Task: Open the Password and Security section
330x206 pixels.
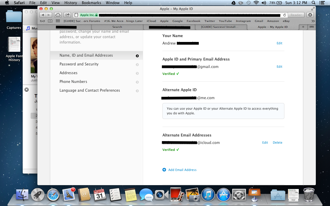Action: pyautogui.click(x=96, y=64)
